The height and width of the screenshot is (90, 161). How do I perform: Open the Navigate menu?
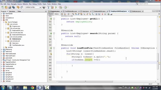pyautogui.click(x=14, y=4)
